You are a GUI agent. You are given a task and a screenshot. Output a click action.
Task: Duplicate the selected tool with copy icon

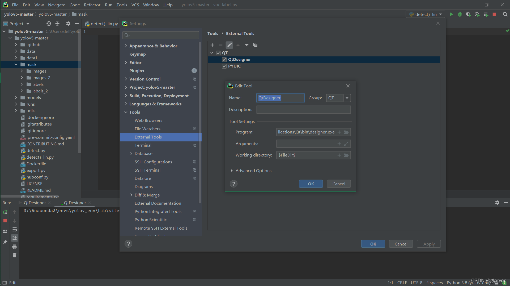[255, 45]
